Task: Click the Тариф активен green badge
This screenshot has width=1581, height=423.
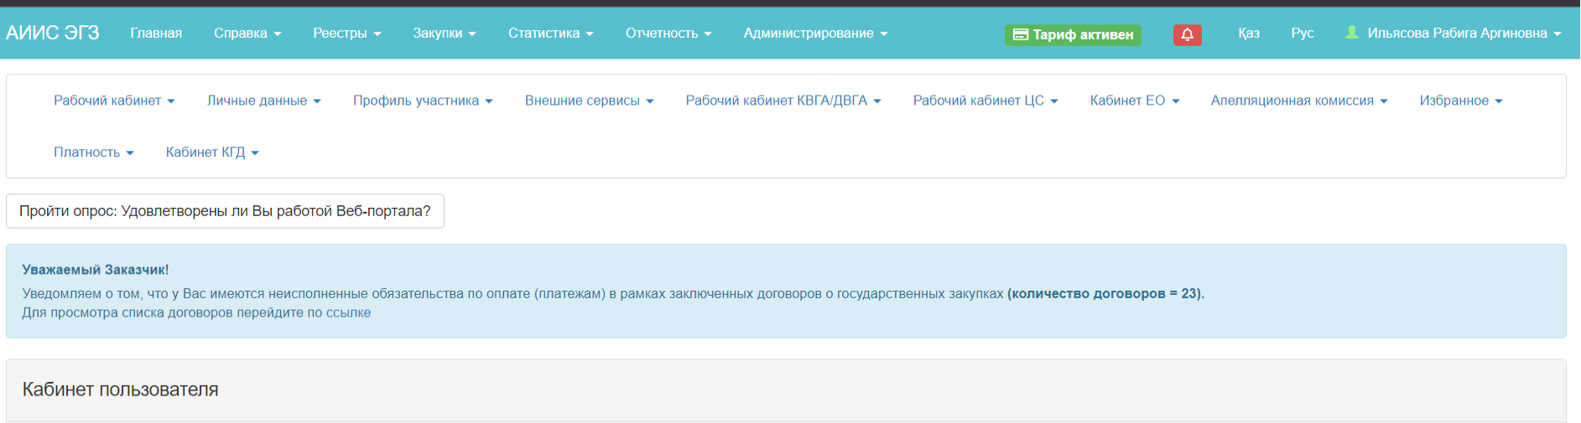Action: pos(1073,34)
